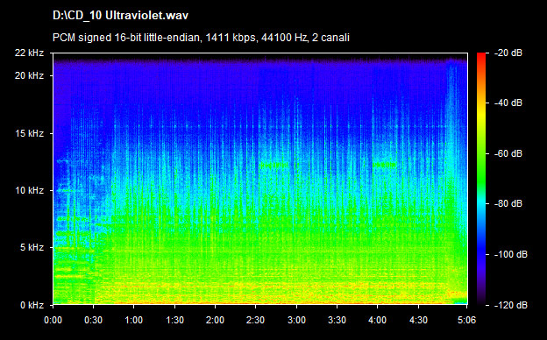
Task: Click the 0:30 time axis marker
Action: [x=94, y=320]
